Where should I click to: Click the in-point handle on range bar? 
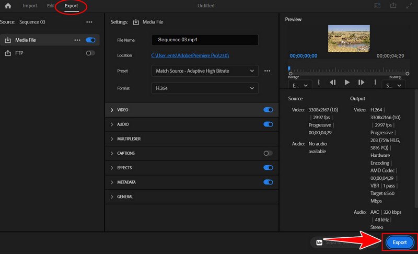click(291, 74)
